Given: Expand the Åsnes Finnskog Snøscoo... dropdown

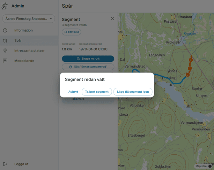Looking at the screenshot, I should pyautogui.click(x=29, y=19).
